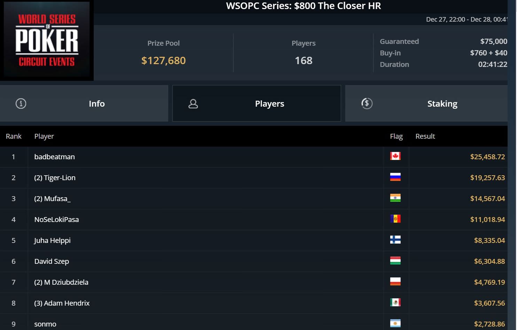The image size is (517, 330).
Task: Click the Player column header
Action: point(44,136)
